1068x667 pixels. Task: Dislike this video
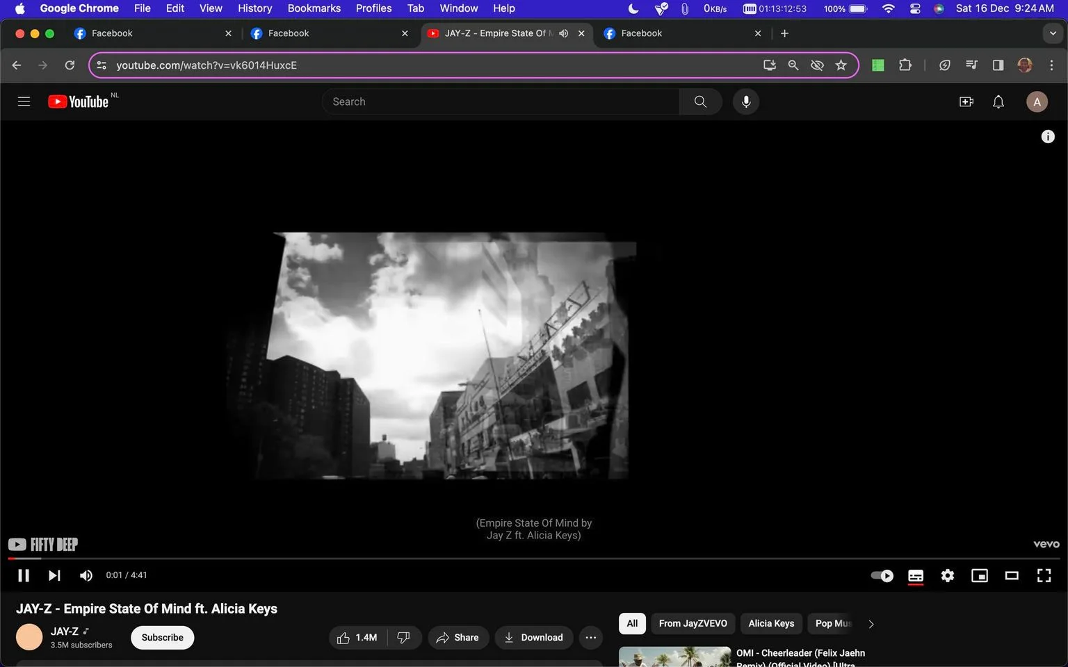403,637
